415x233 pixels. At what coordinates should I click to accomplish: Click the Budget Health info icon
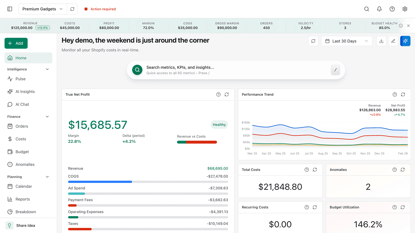[401, 26]
